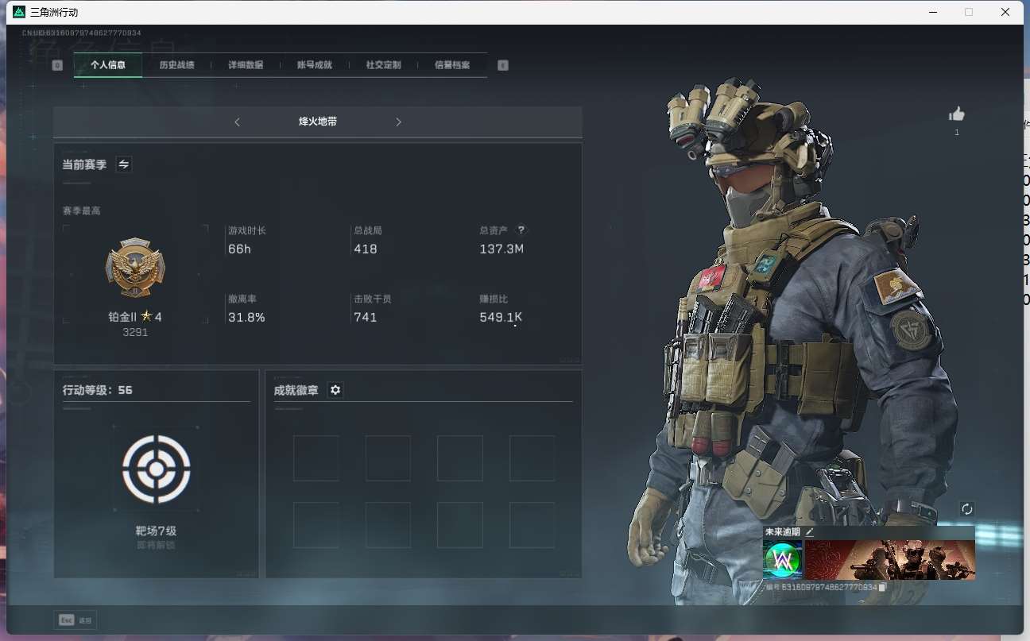Click the platinum rank badge
This screenshot has height=641, width=1030.
point(135,268)
